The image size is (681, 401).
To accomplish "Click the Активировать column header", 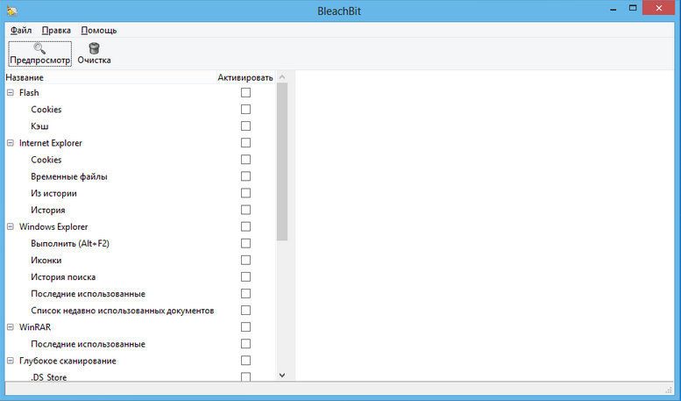I will click(245, 77).
